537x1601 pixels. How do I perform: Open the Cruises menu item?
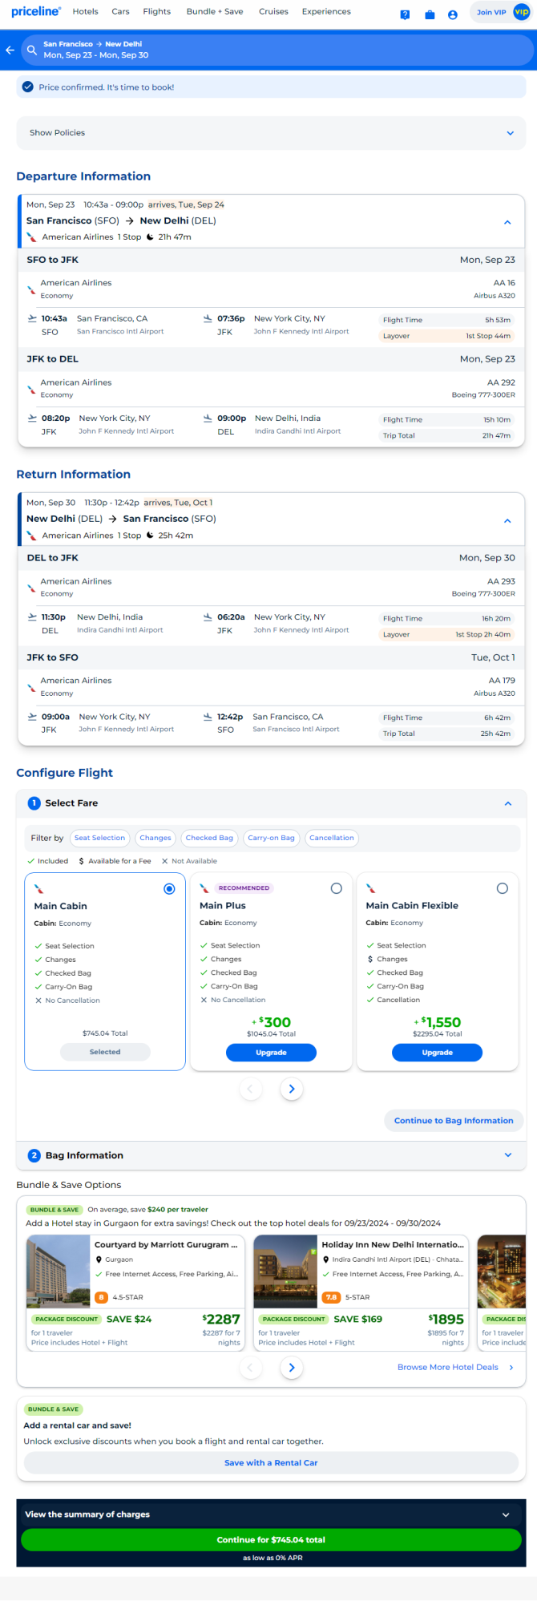[273, 12]
